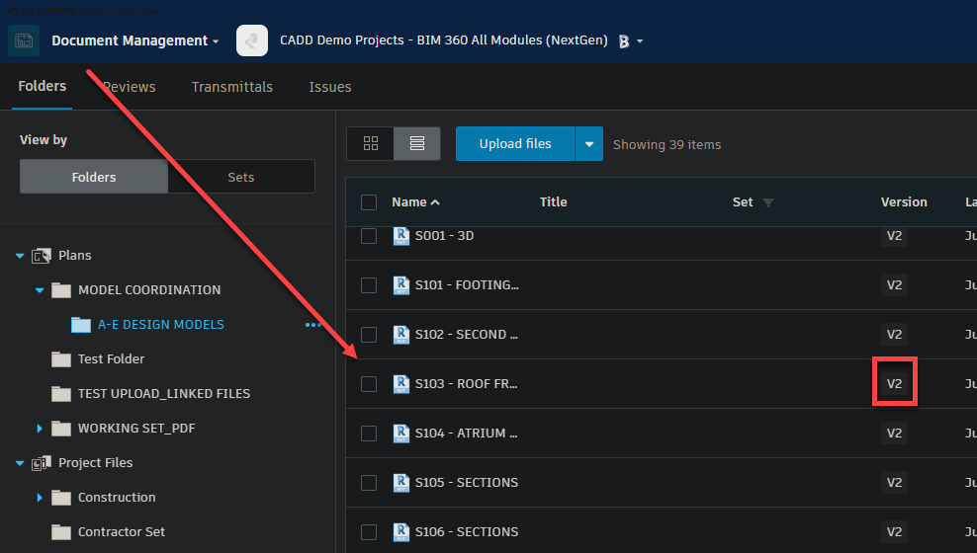Viewport: 977px width, 553px height.
Task: Switch to grid thumbnail view
Action: click(x=370, y=144)
